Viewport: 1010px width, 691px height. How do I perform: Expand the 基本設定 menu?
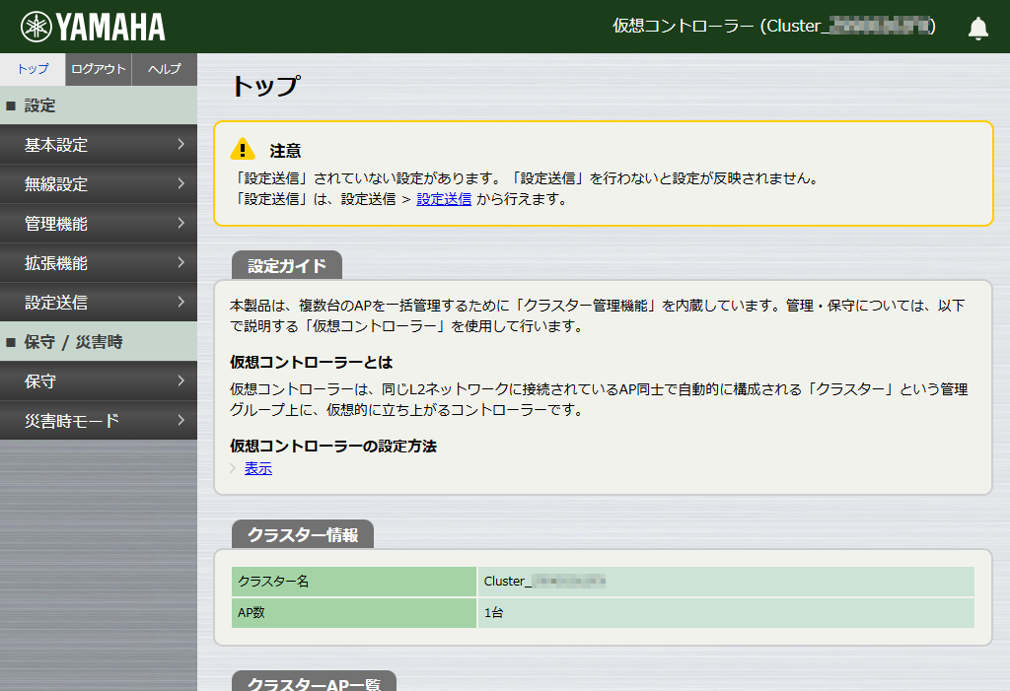point(99,145)
